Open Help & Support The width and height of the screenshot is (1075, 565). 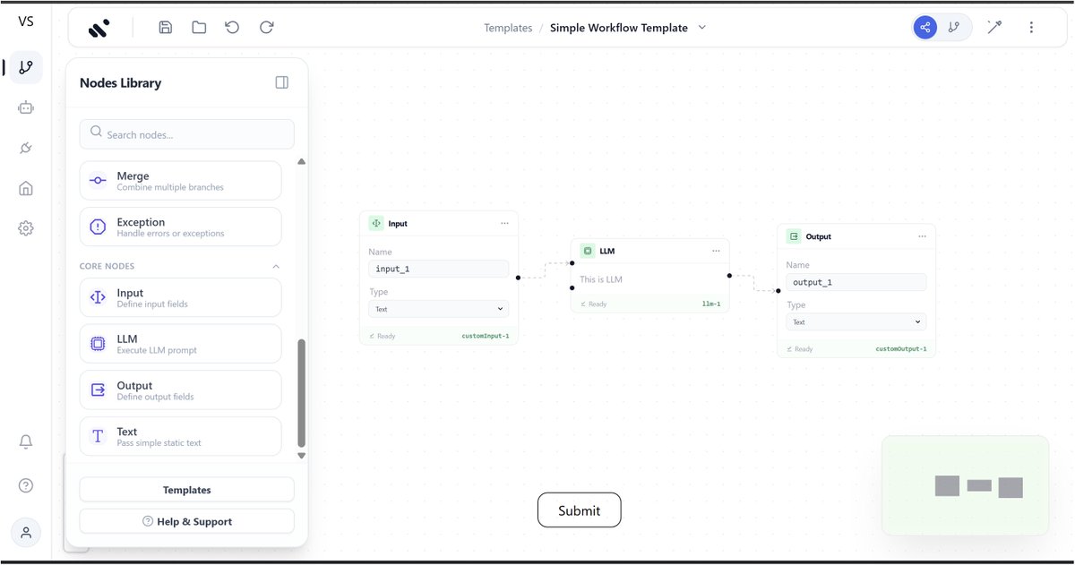(186, 521)
